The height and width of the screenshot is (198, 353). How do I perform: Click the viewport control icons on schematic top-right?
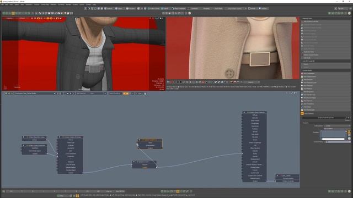[x=292, y=93]
